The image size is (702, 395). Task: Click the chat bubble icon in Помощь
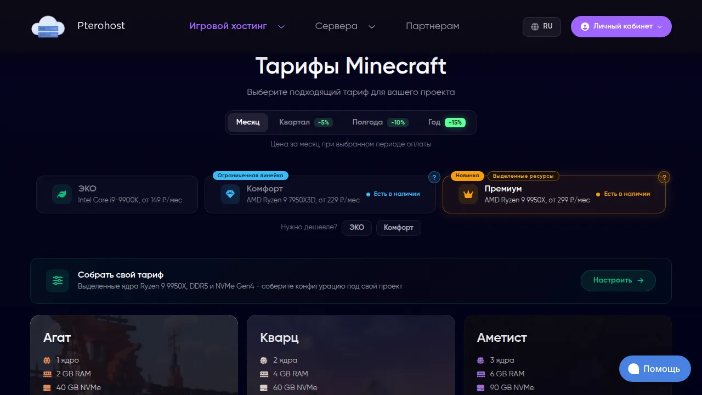coord(633,369)
